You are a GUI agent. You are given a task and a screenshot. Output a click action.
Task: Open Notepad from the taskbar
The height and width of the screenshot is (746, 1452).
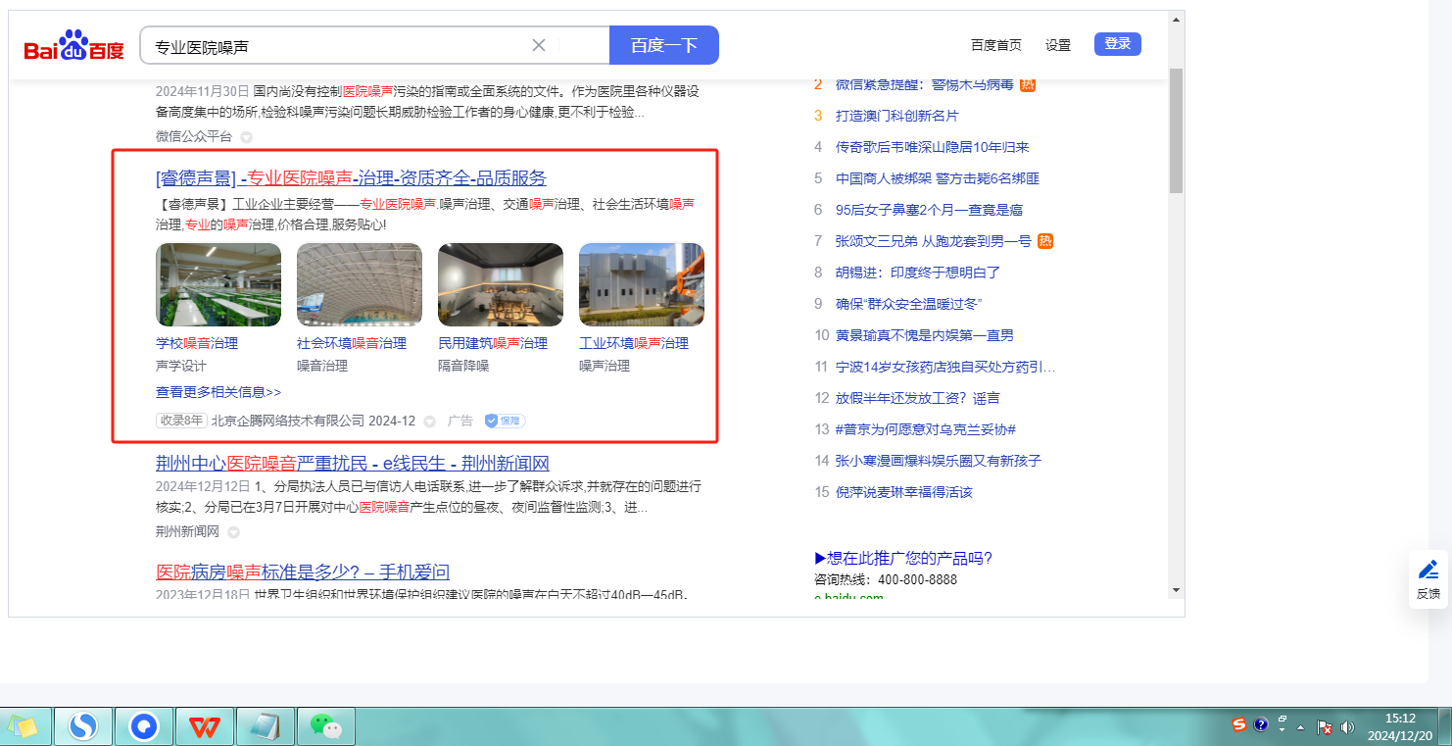pos(265,726)
